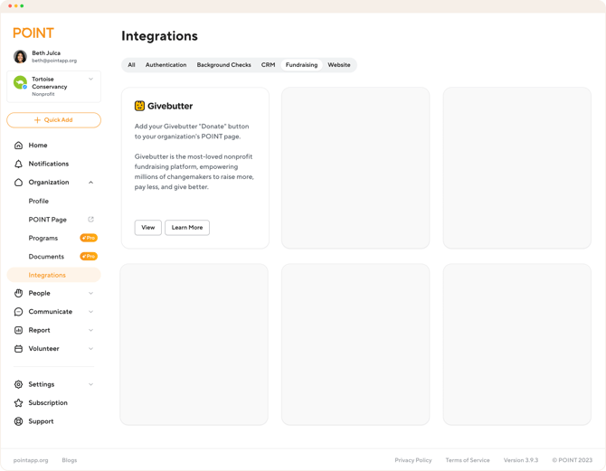The height and width of the screenshot is (471, 606).
Task: Click the Tortoise Conservancy logo icon
Action: (x=20, y=82)
